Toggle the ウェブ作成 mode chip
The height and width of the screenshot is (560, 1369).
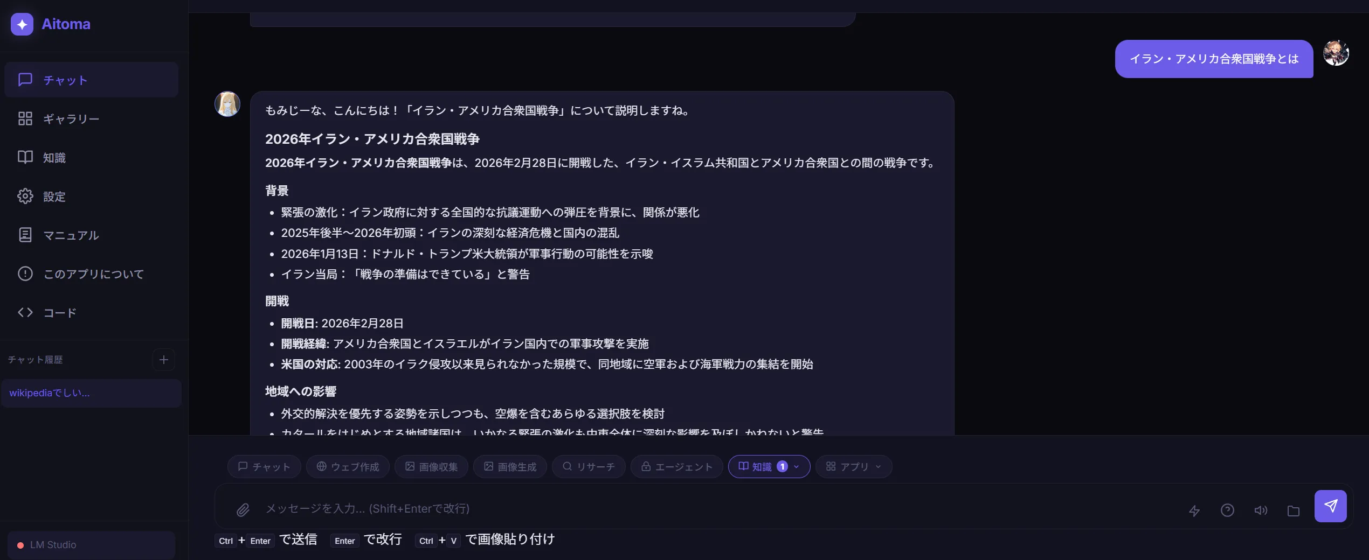click(348, 466)
